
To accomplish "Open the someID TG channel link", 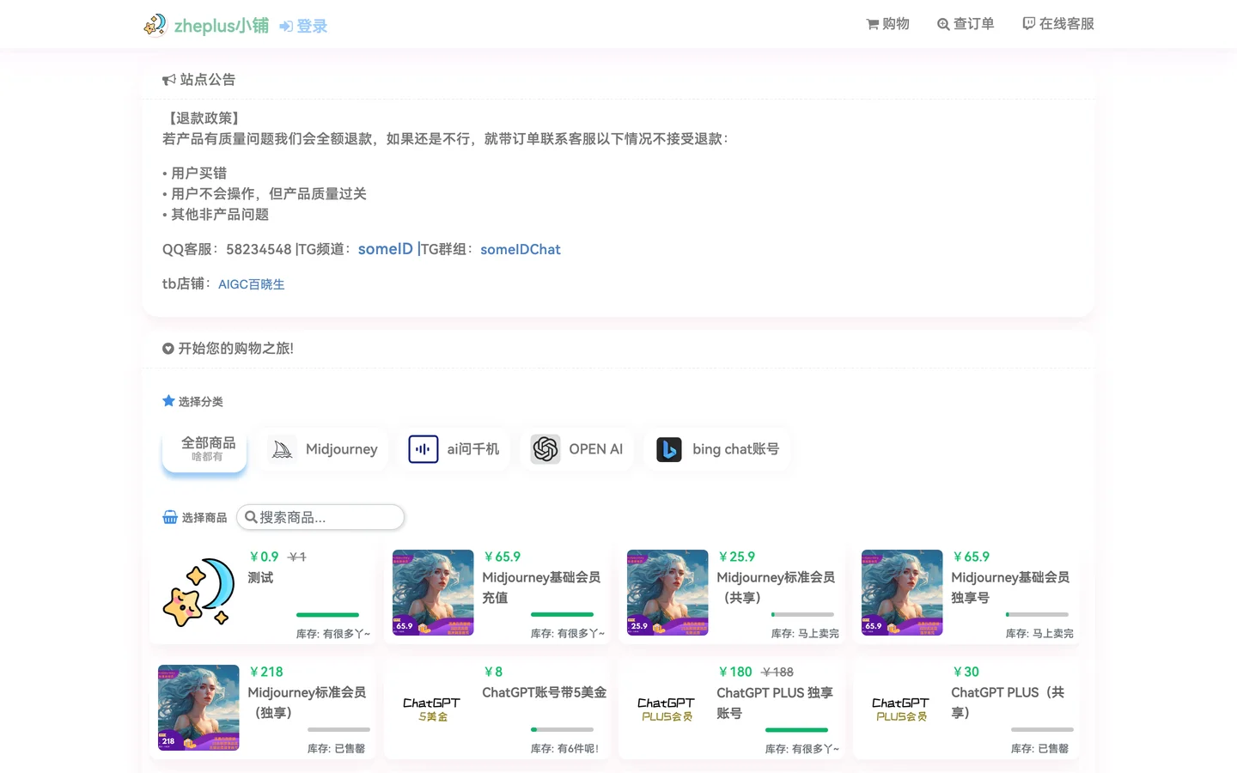I will pyautogui.click(x=385, y=249).
